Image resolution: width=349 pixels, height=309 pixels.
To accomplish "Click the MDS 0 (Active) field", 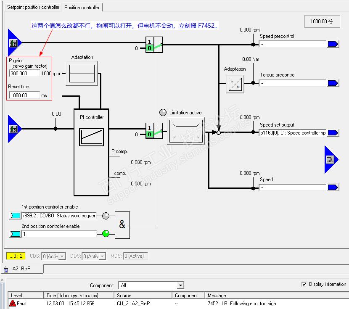I will (x=135, y=256).
